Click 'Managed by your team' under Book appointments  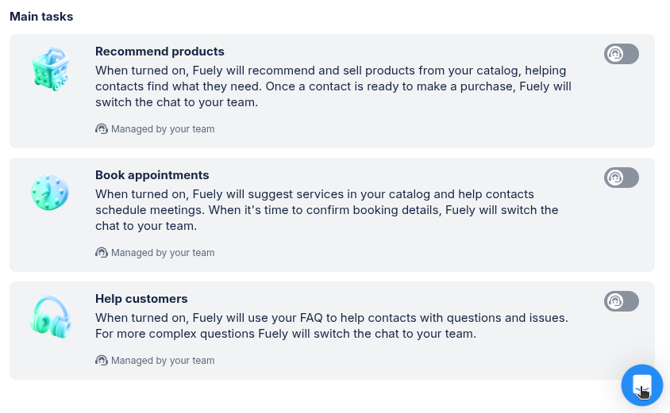click(163, 253)
